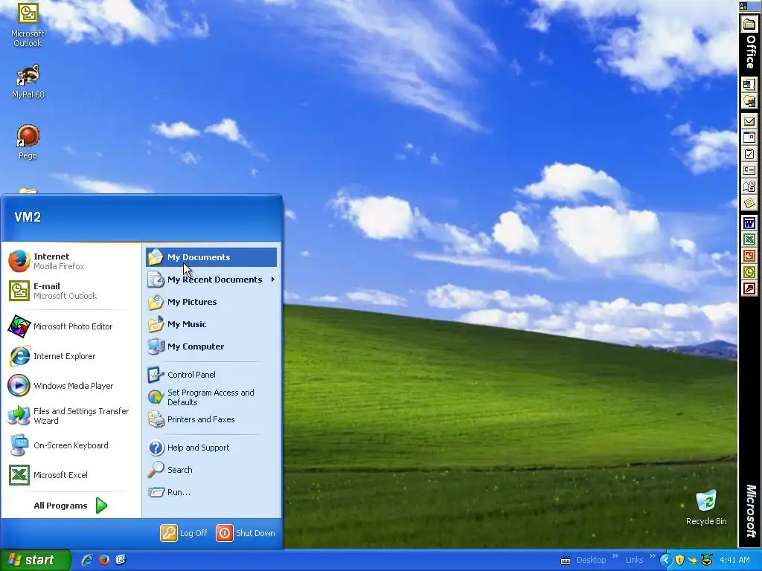Open MyPal 68 desktop shortcut
The width and height of the screenshot is (762, 571).
[28, 82]
